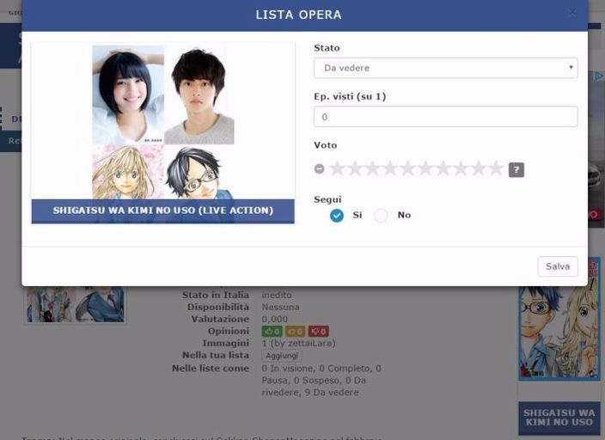This screenshot has width=605, height=440.
Task: Rate with the fourth star
Action: [390, 168]
